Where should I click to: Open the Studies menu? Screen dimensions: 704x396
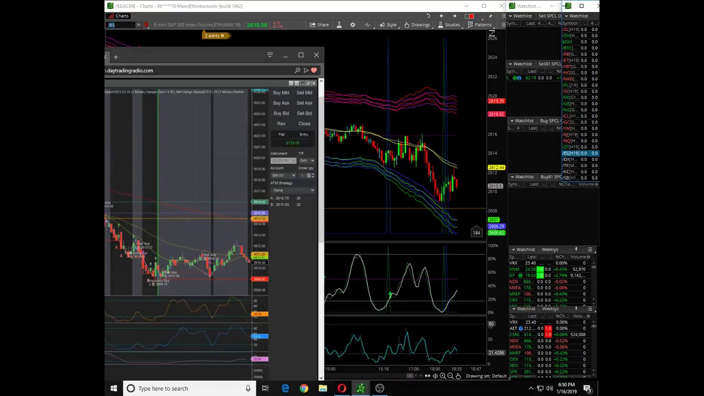coord(449,25)
